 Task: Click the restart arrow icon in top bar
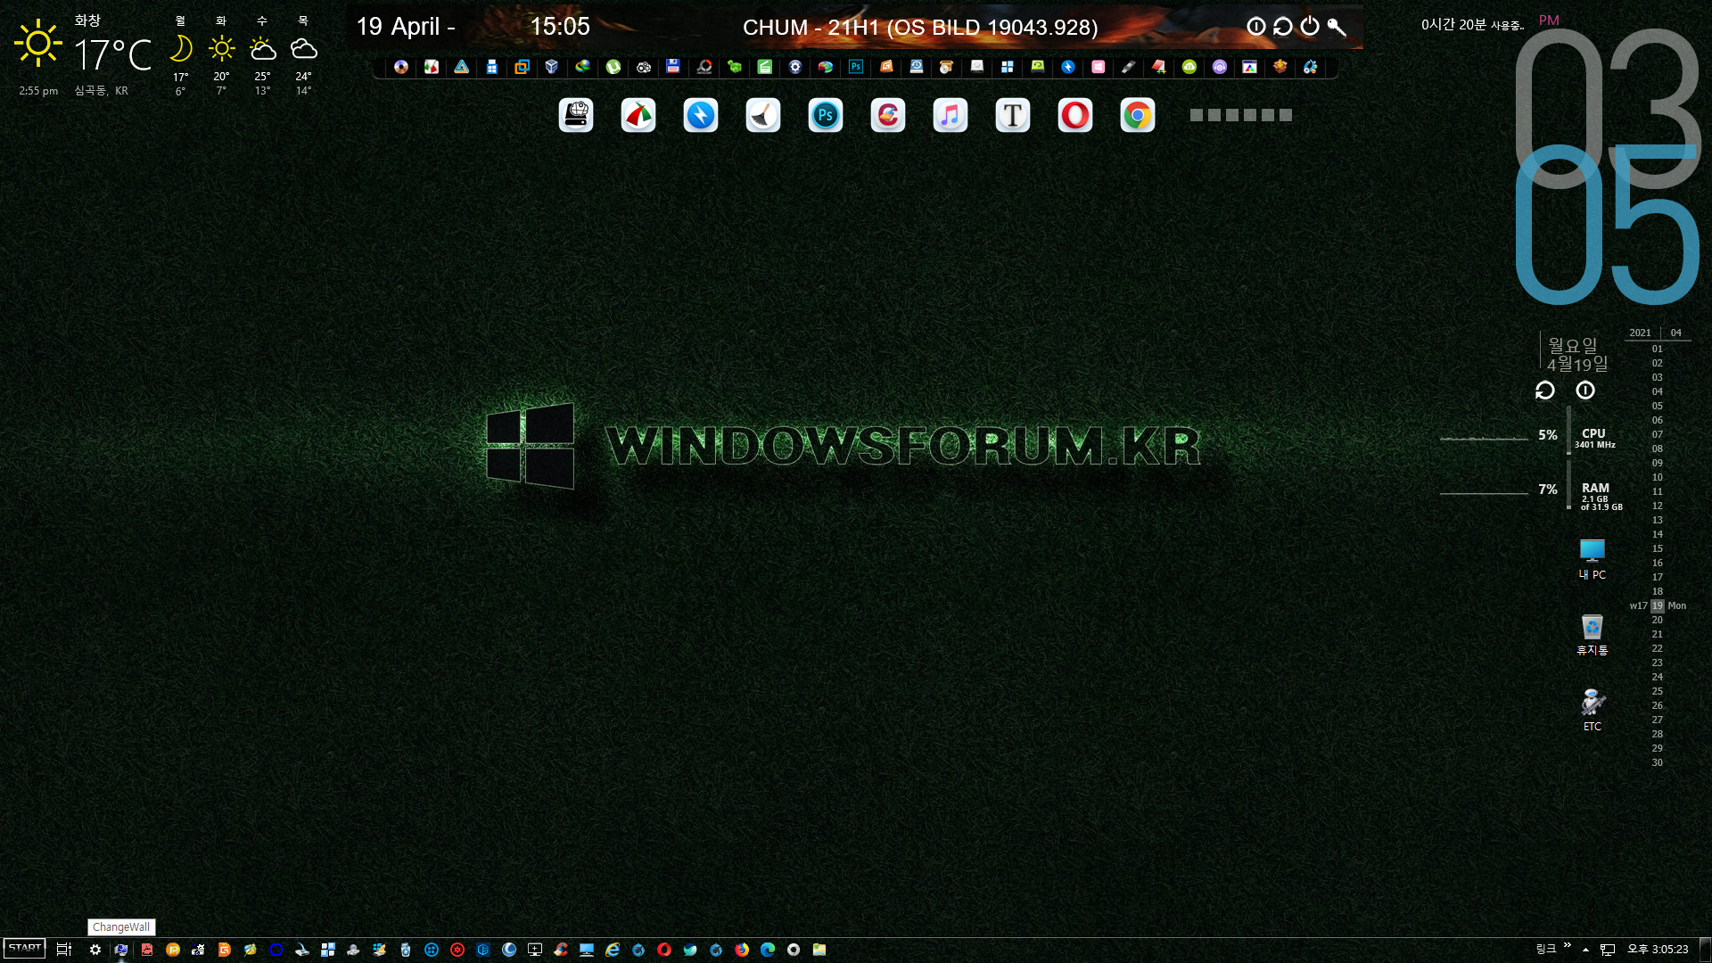[x=1283, y=26]
